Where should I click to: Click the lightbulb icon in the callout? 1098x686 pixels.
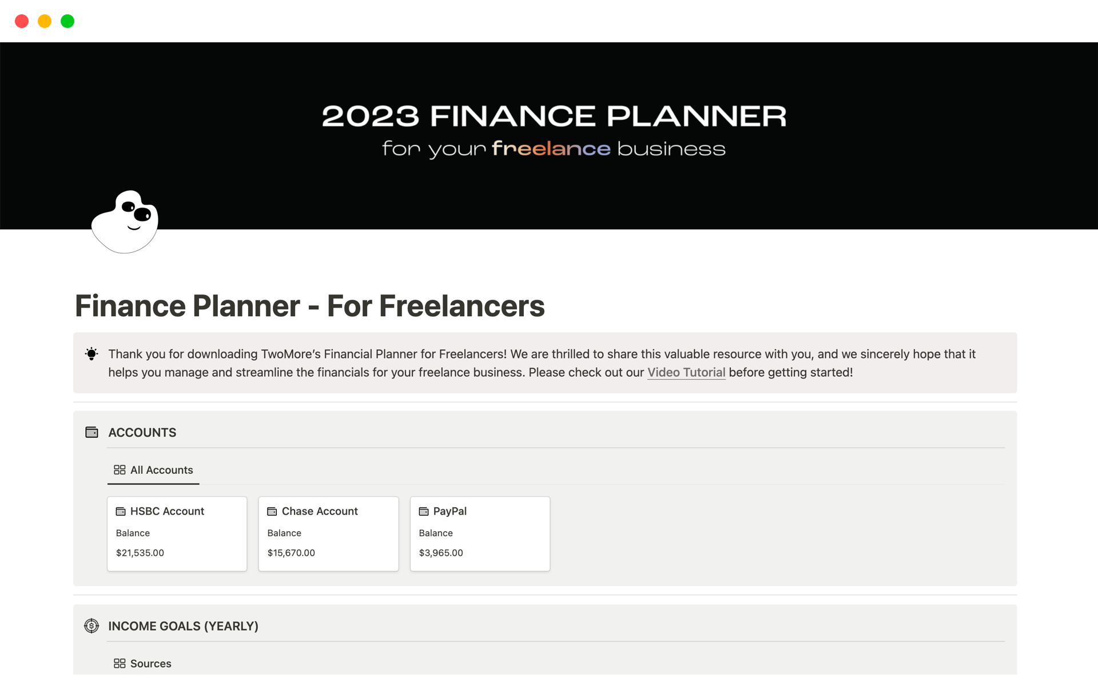point(91,354)
